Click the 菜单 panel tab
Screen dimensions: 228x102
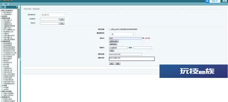coord(3,7)
